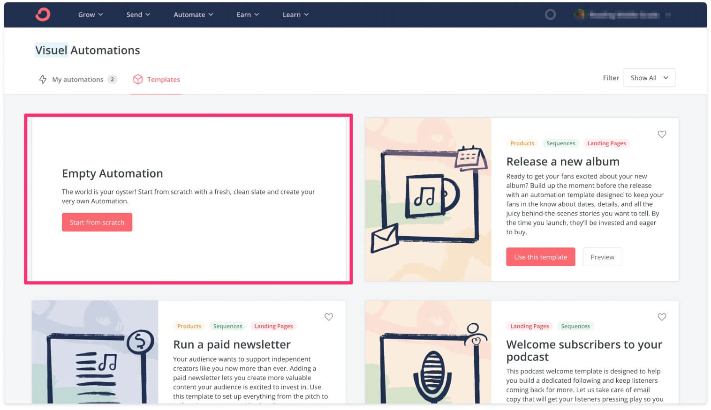
Task: Click the Visuel Automations page heading
Action: pos(88,50)
